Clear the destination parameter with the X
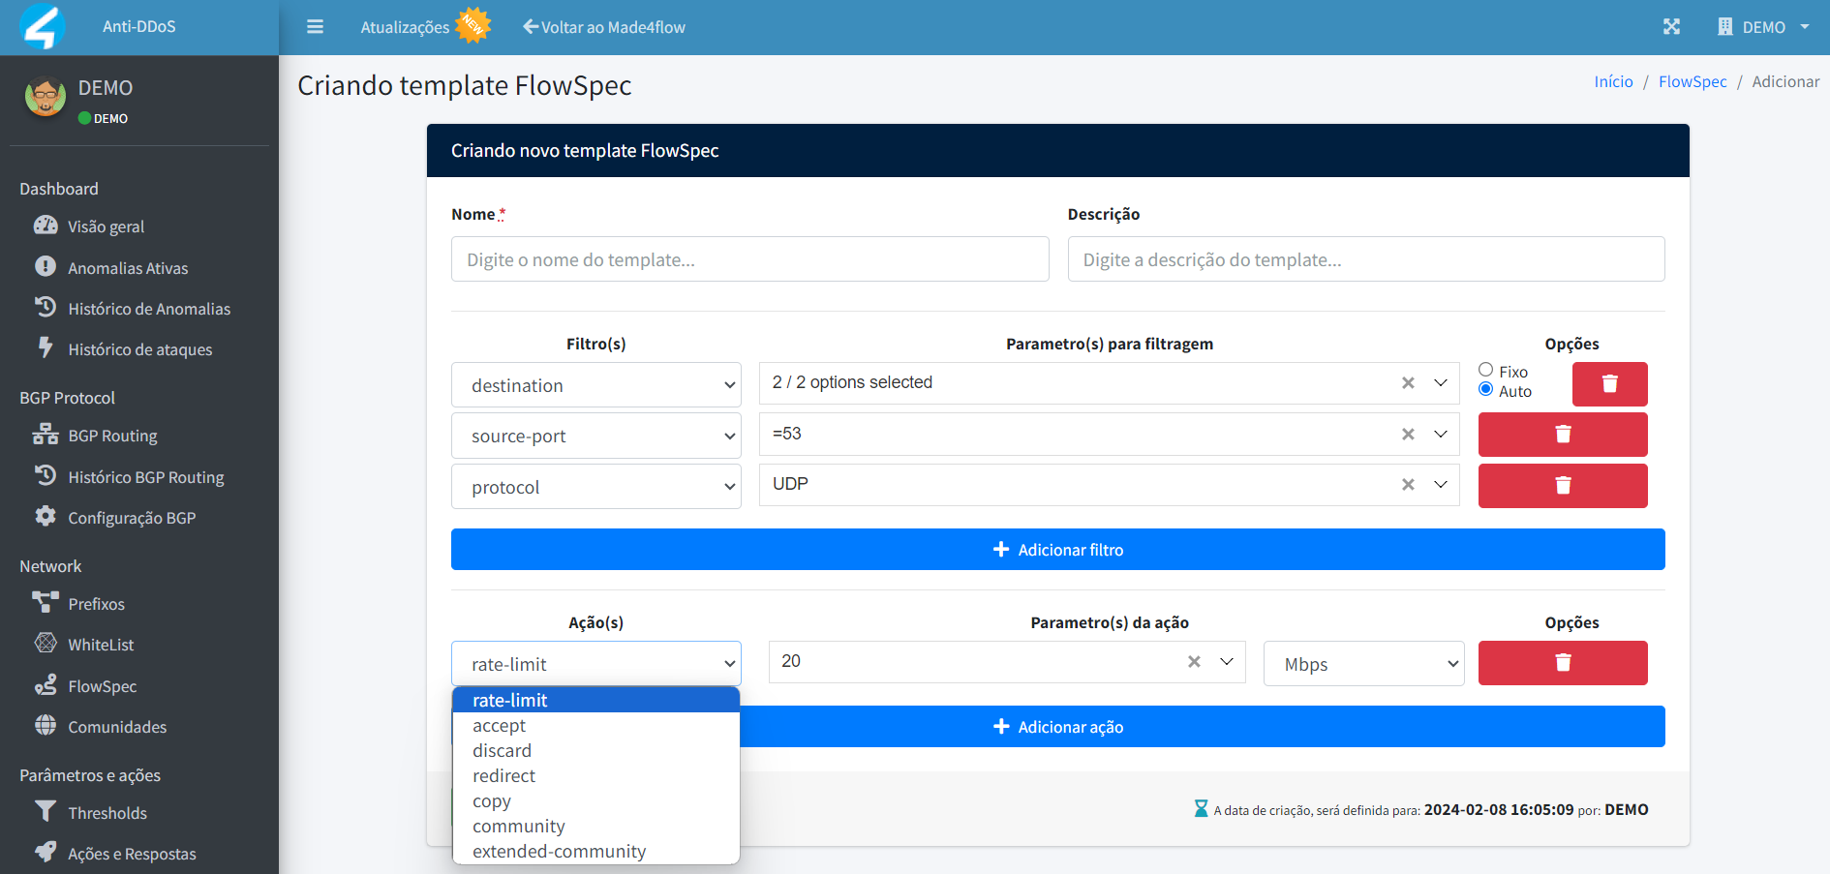The image size is (1830, 874). tap(1408, 382)
